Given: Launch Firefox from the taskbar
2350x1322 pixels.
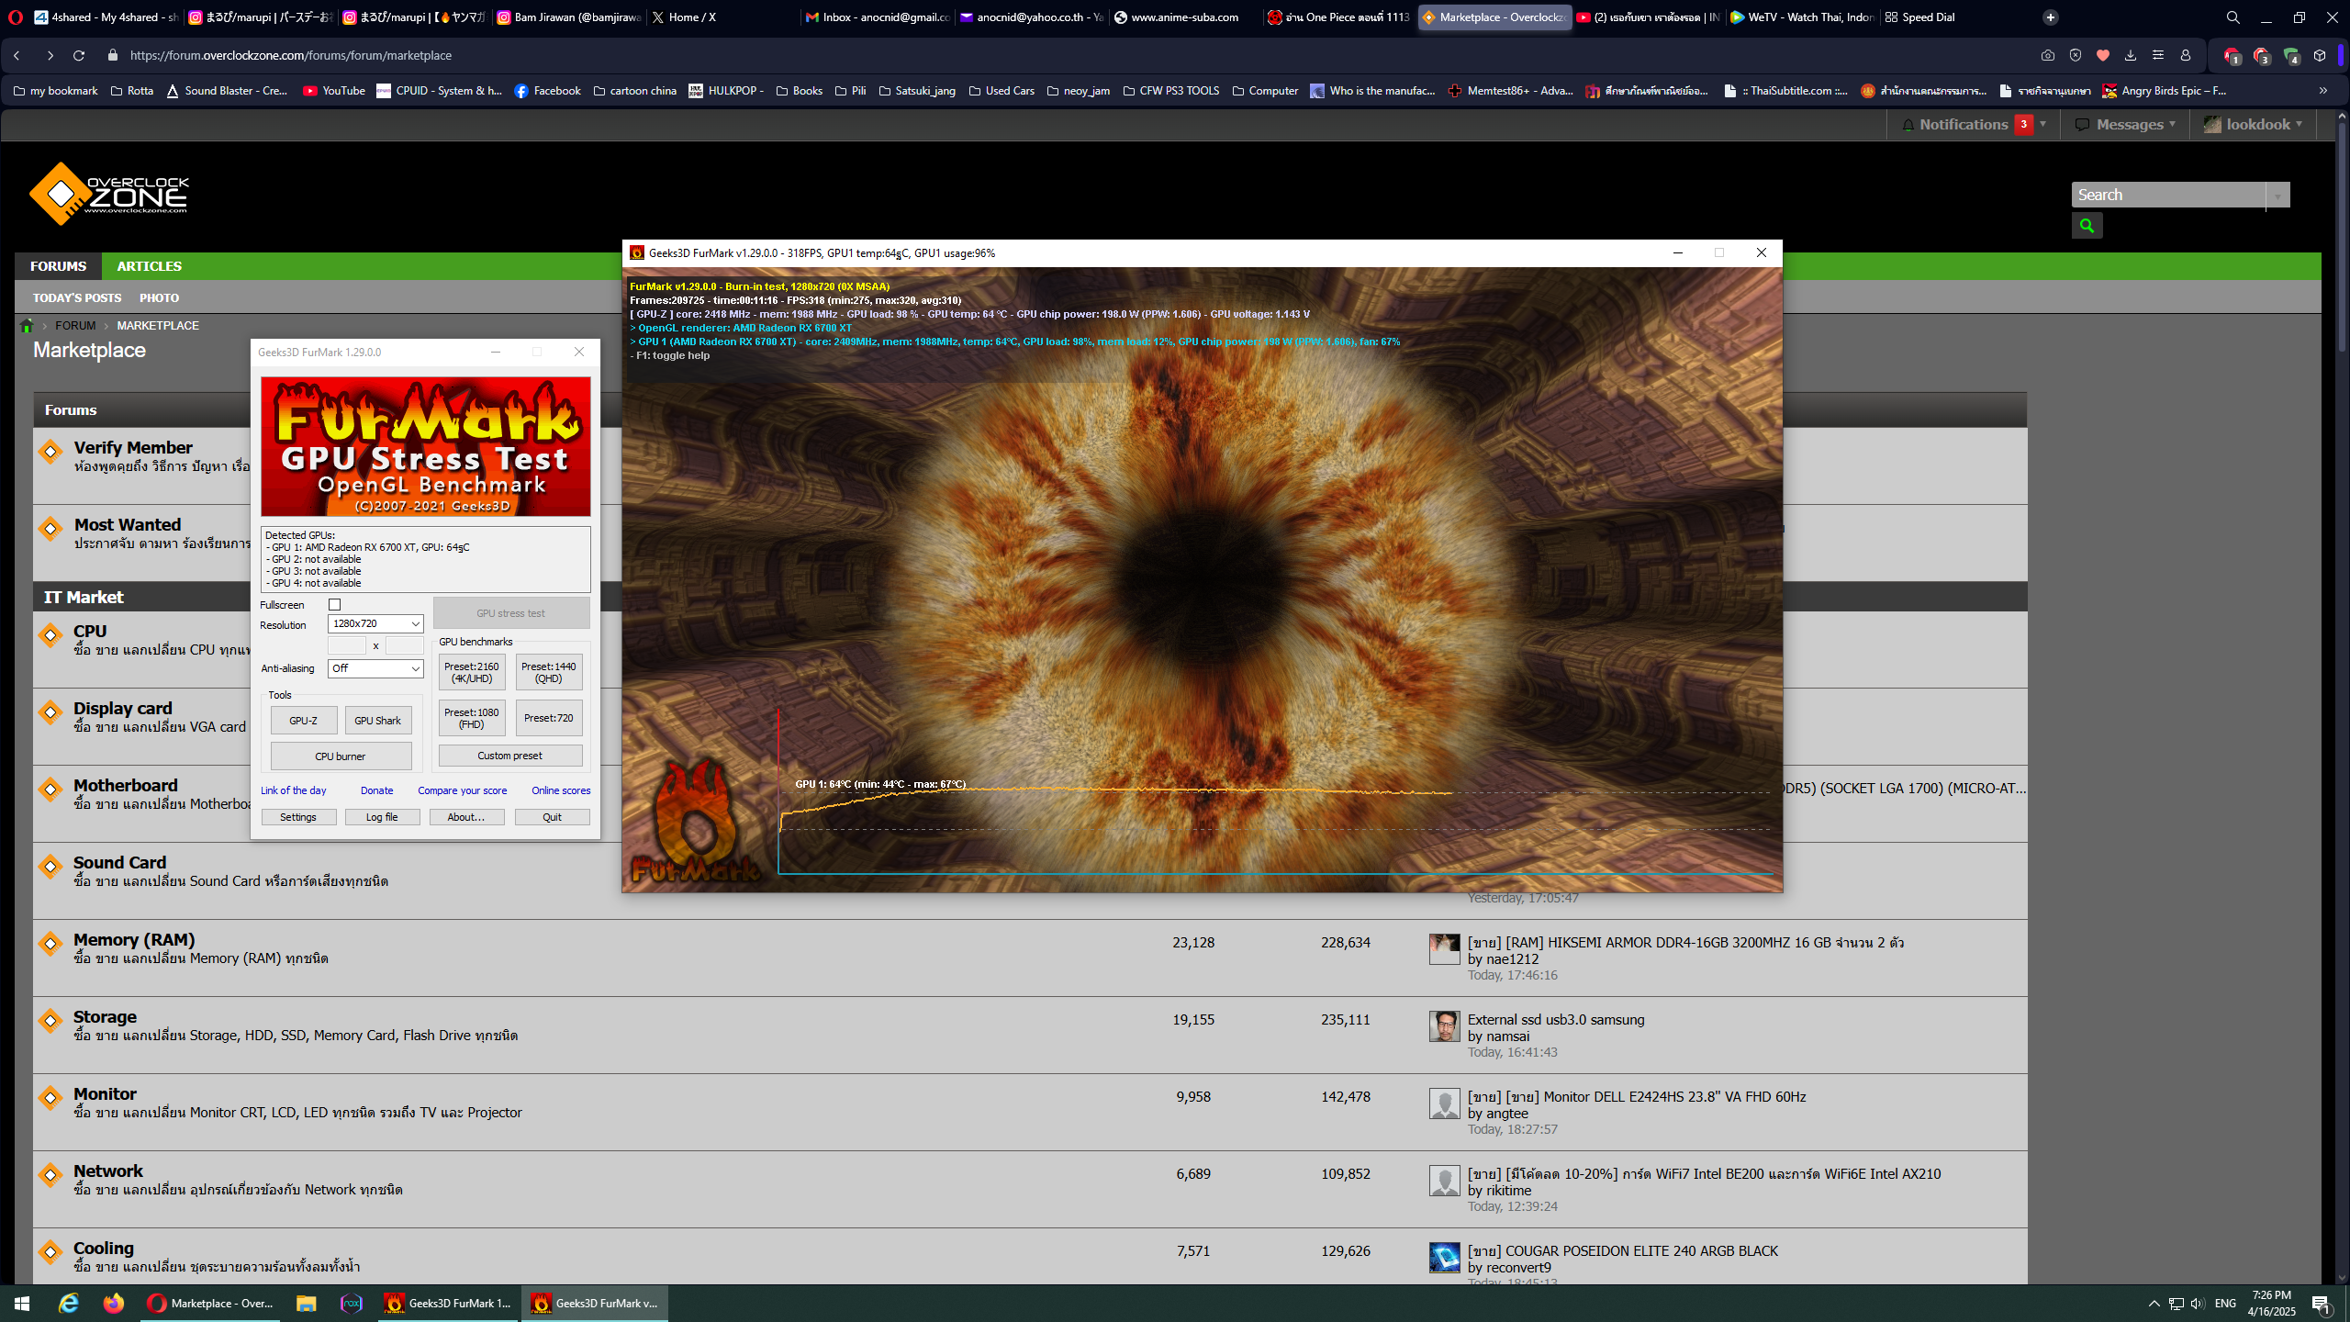Looking at the screenshot, I should pyautogui.click(x=114, y=1304).
